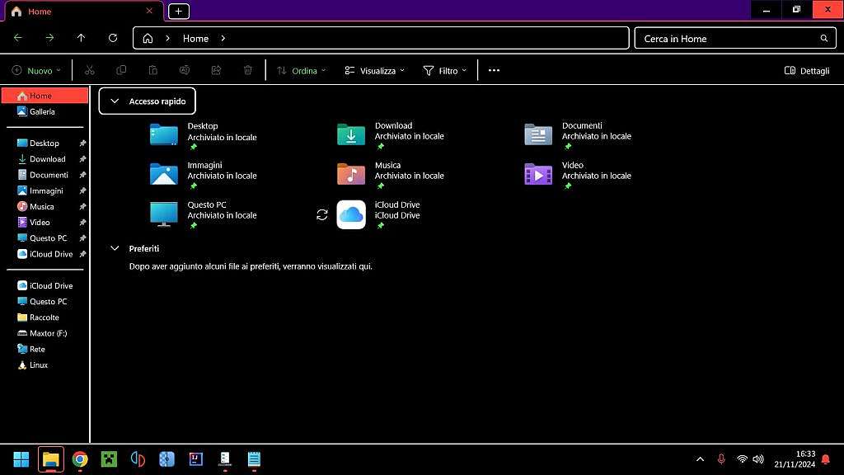Unpin Documenti from Accesso rapido

(x=82, y=175)
